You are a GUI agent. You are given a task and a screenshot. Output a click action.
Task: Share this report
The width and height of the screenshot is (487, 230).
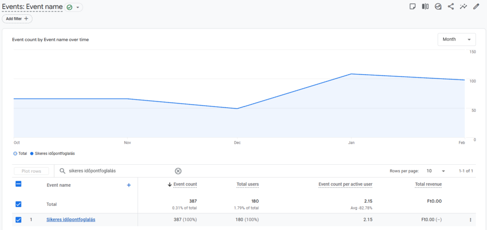coord(451,7)
